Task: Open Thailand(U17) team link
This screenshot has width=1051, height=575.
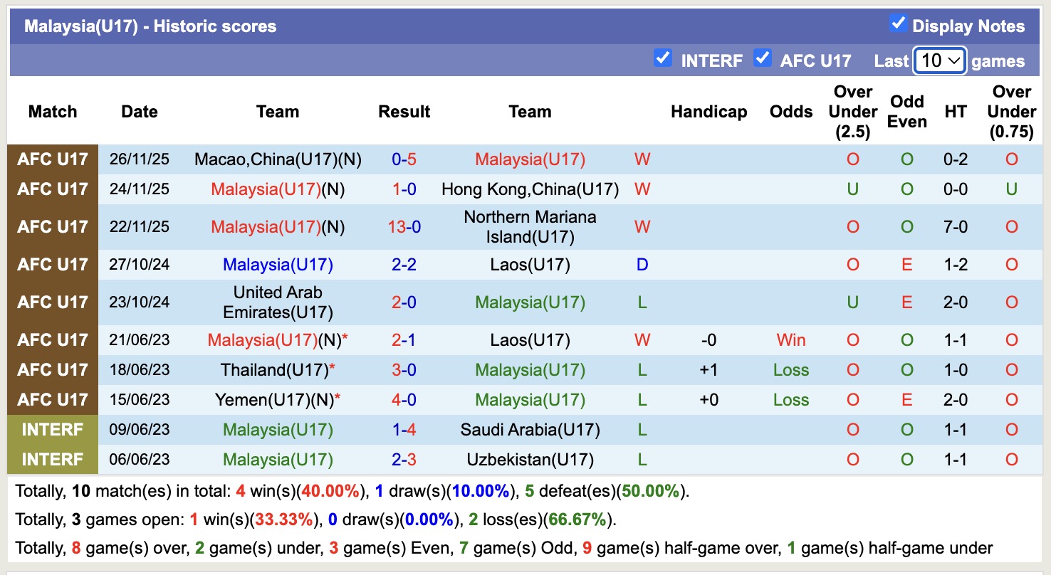Action: (274, 370)
